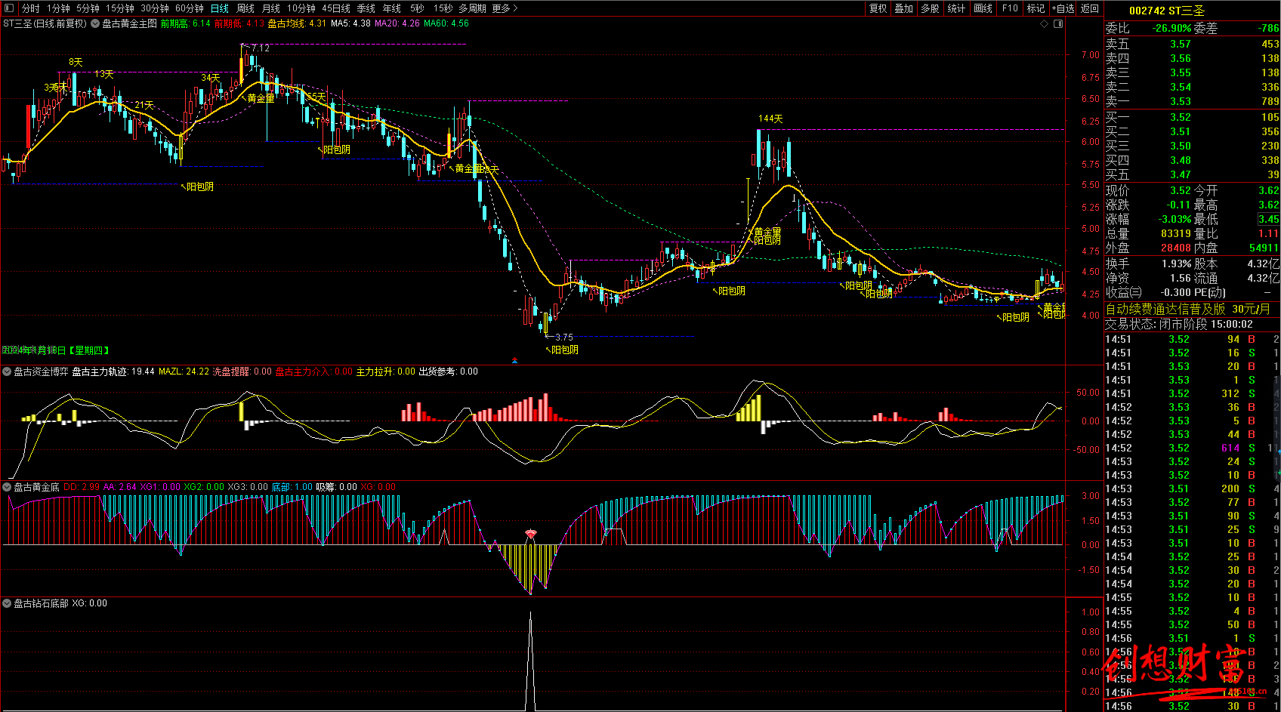The height and width of the screenshot is (712, 1281).
Task: Click the 最低 3.45 boxed value
Action: 1269,219
